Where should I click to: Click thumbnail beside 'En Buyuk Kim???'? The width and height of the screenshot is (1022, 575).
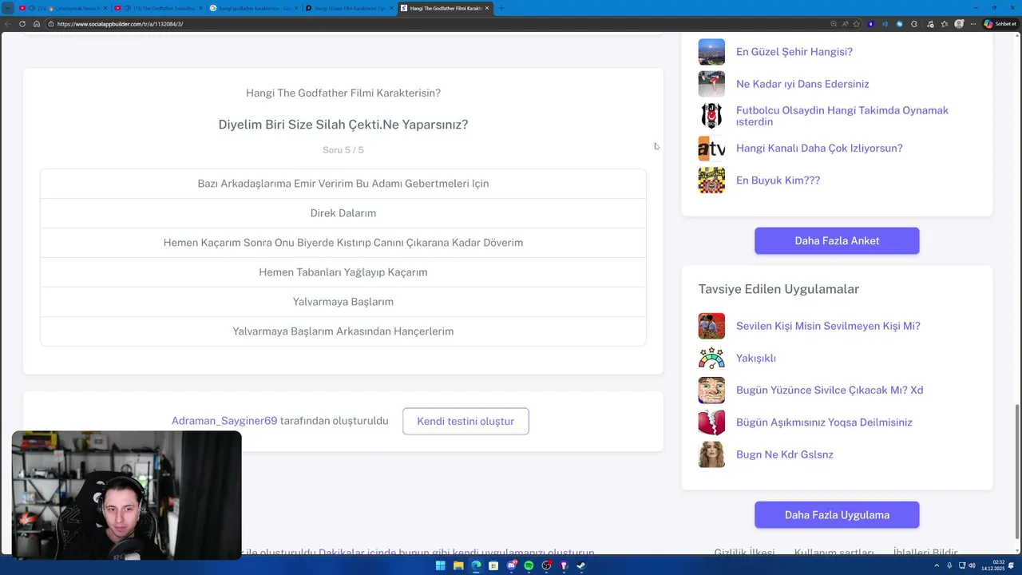click(711, 180)
